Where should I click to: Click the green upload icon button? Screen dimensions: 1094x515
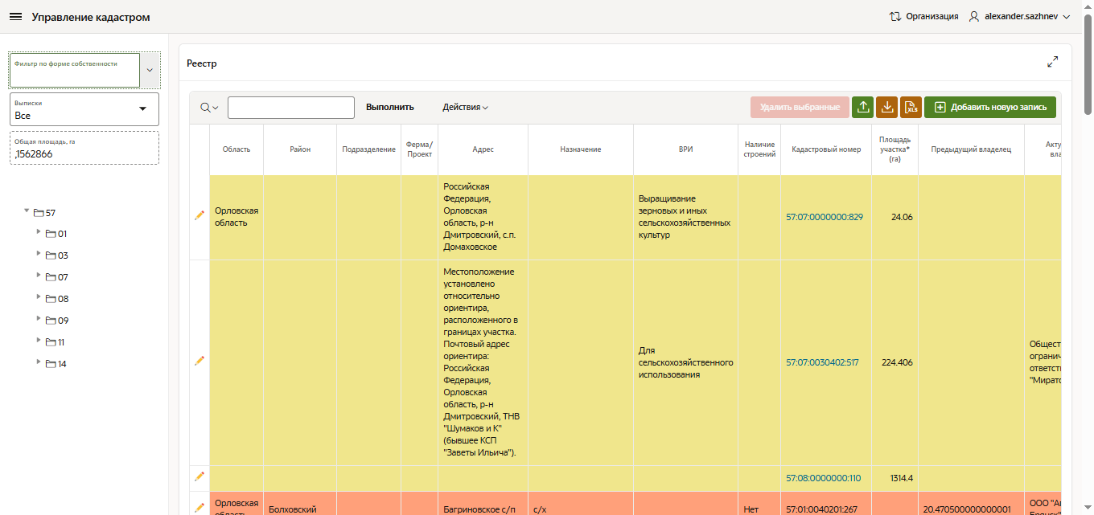pos(862,108)
